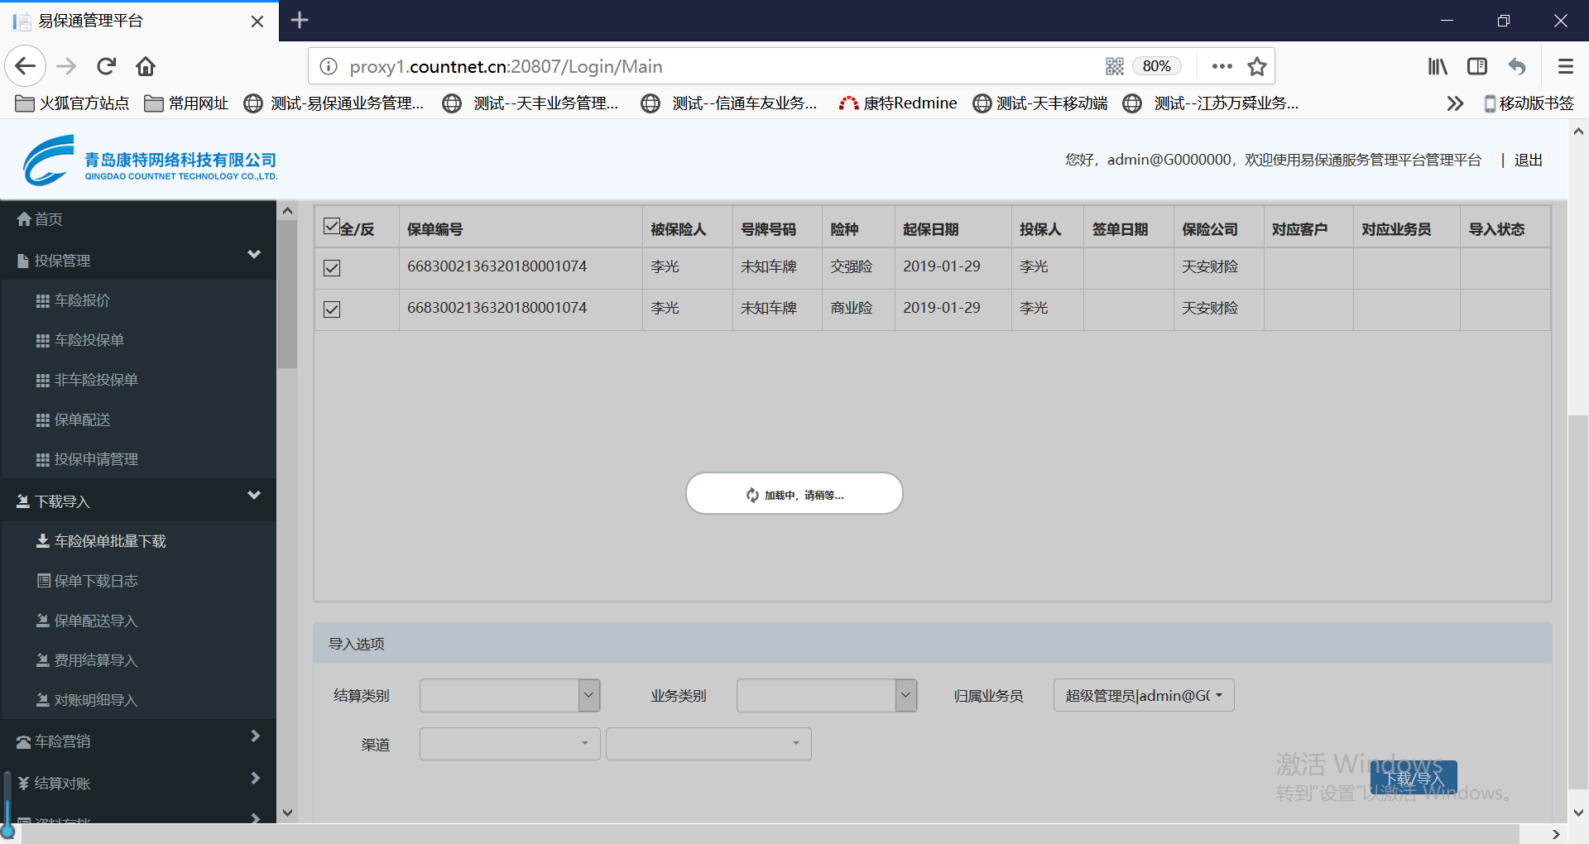Screen dimensions: 1589x844
Task: Open the Firefox hamburger menu
Action: point(1565,66)
